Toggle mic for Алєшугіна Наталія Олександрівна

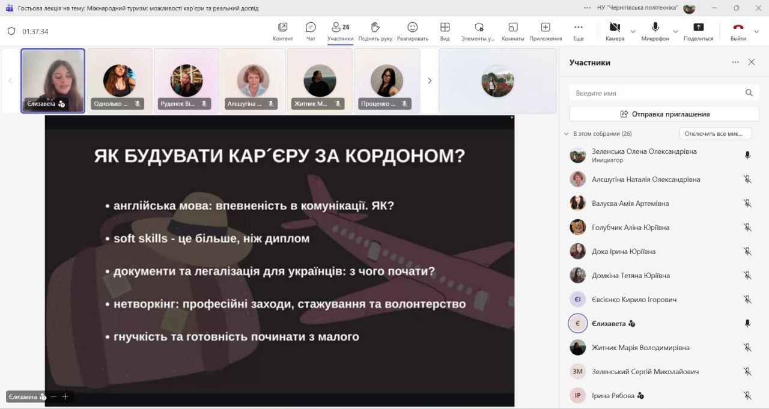click(x=747, y=180)
